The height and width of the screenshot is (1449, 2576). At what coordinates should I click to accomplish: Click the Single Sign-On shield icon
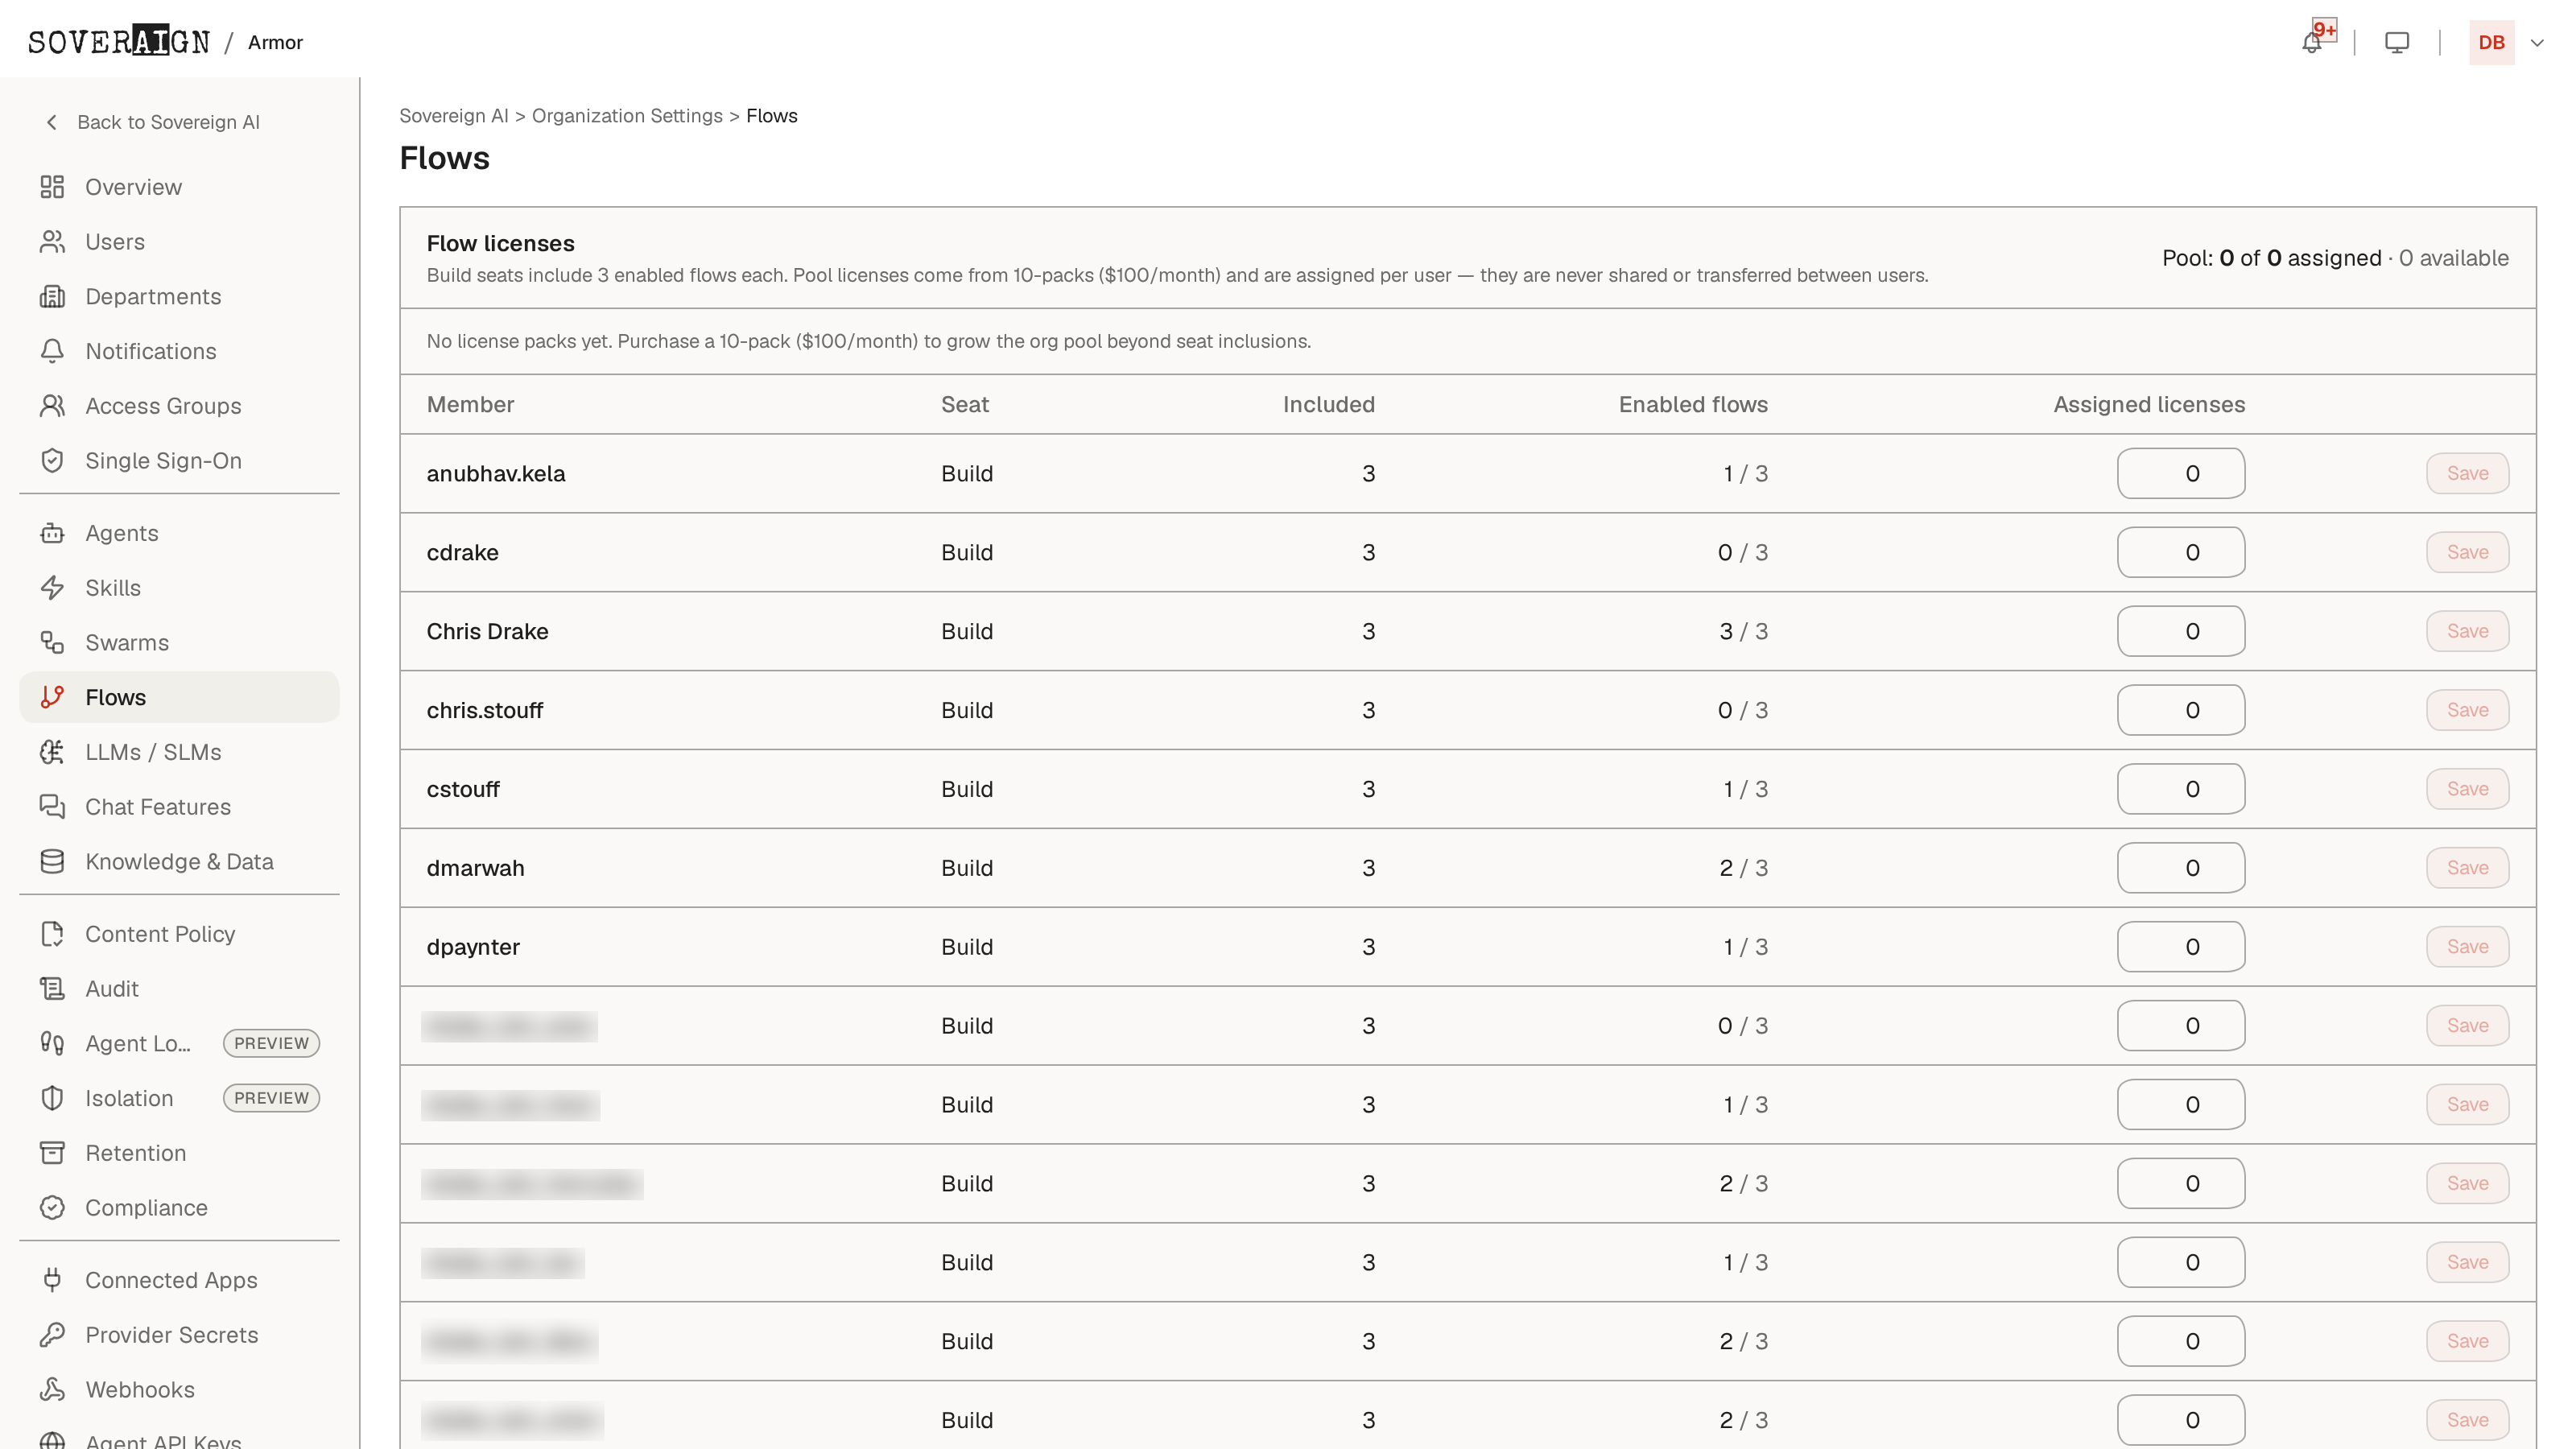[x=52, y=461]
